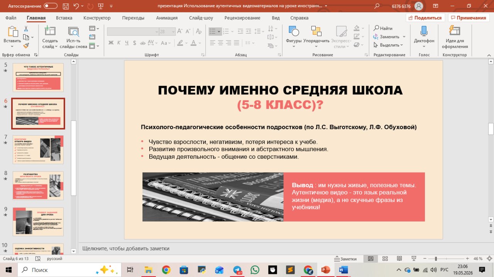494x277 pixels.
Task: Open the slide Layout dropdown
Action: coord(94,29)
